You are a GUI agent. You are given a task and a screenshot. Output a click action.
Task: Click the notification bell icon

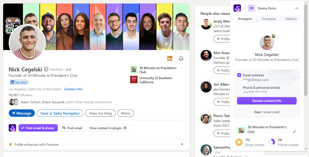tap(181, 58)
